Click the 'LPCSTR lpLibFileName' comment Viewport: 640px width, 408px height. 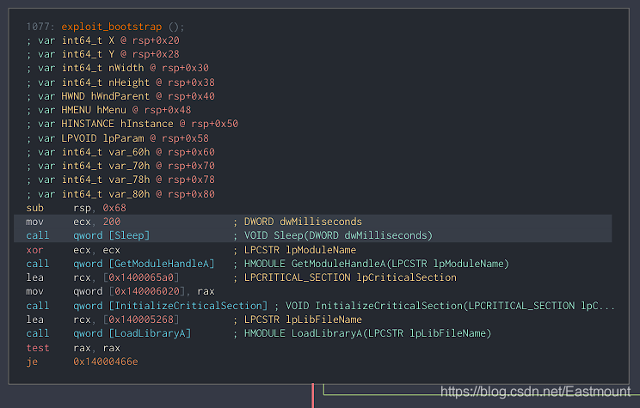(303, 320)
